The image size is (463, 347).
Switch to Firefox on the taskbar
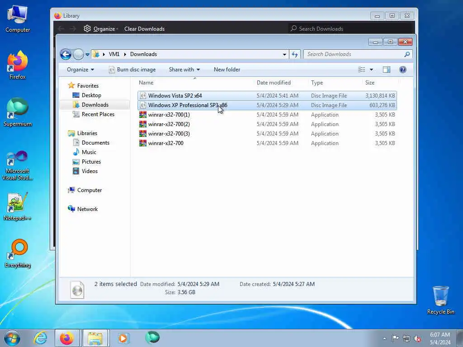(67, 338)
